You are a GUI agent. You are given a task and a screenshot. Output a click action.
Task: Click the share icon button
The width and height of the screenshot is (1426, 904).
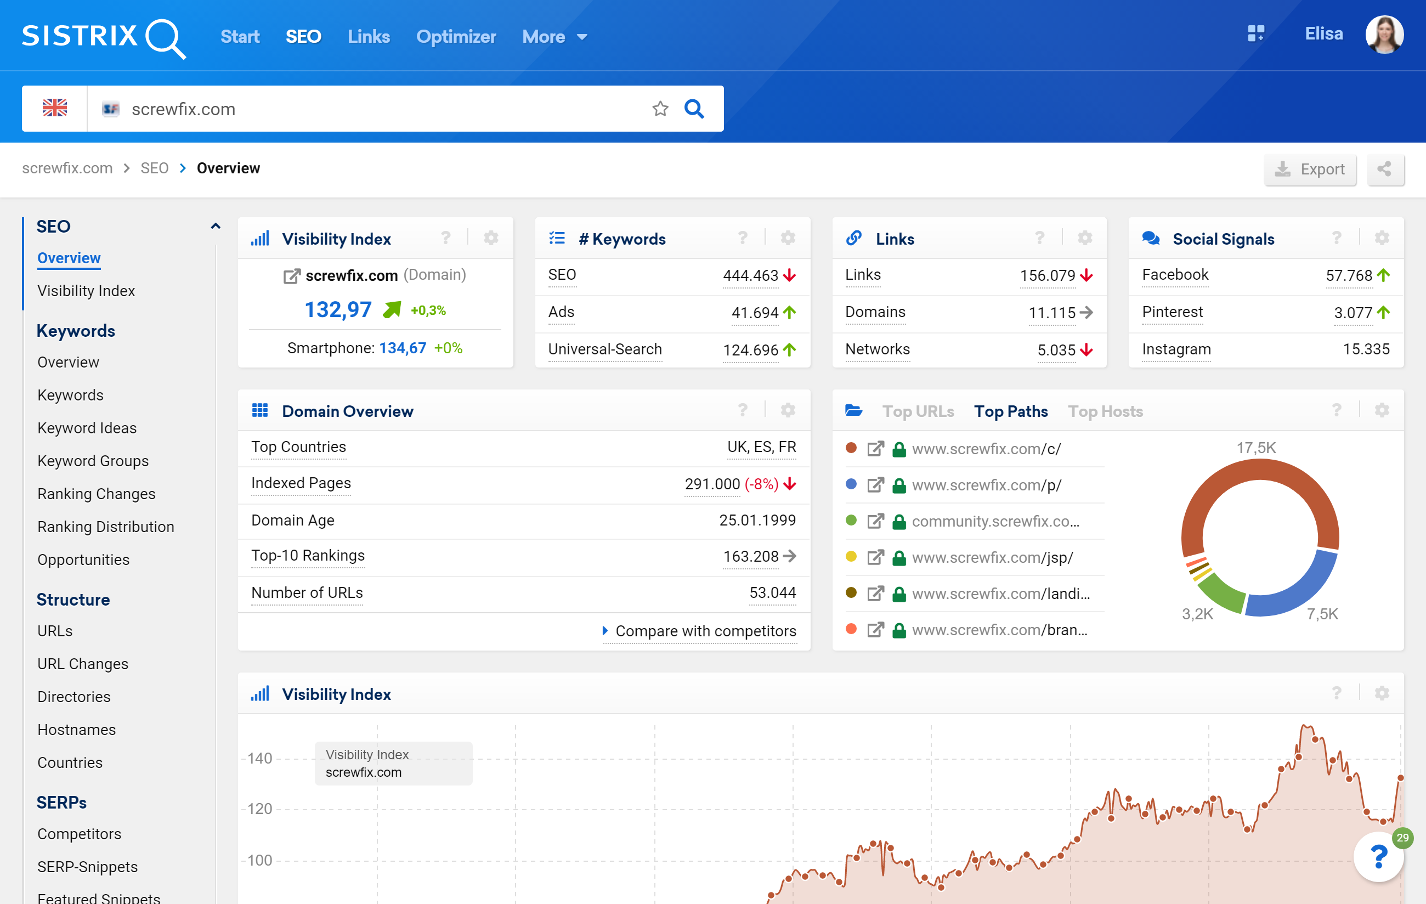click(x=1384, y=169)
